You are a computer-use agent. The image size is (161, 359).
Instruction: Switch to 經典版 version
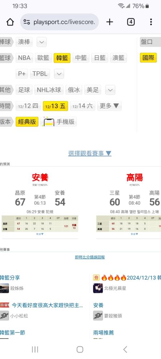(27, 122)
